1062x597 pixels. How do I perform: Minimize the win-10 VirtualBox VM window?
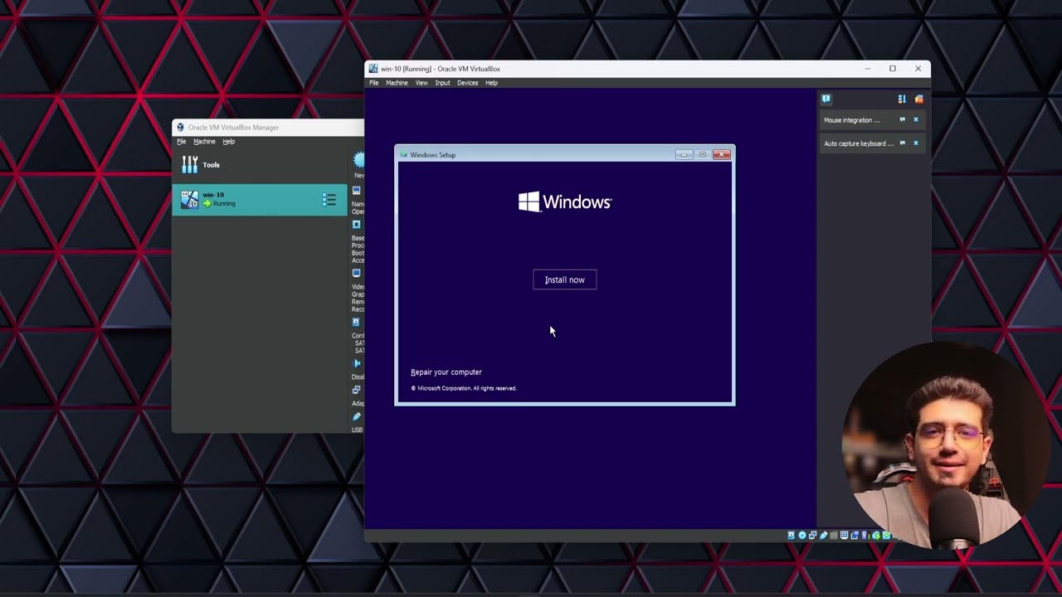(868, 69)
